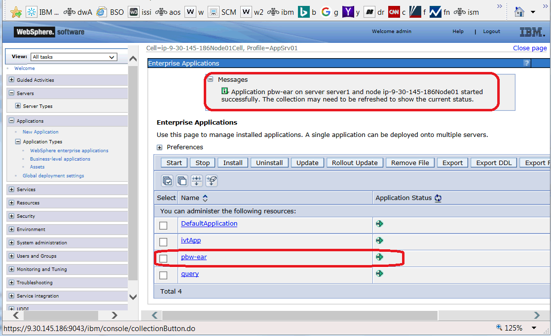Tick the query application checkbox
Screen dimensions: 551x336
click(163, 275)
